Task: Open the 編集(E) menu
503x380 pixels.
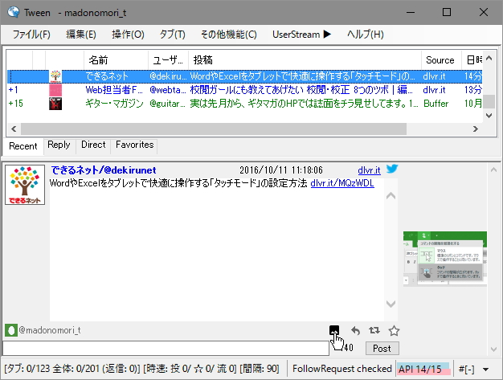Action: (81, 35)
